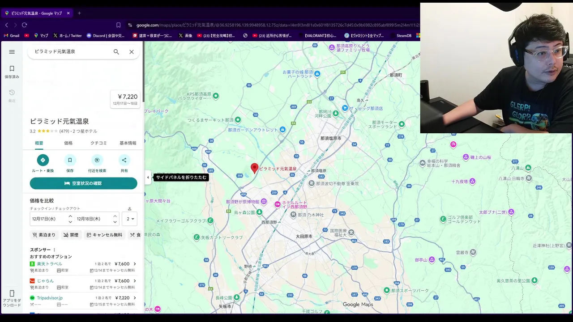Expand the 楽天トラベル row chevron
Image resolution: width=573 pixels, height=322 pixels.
(x=135, y=264)
